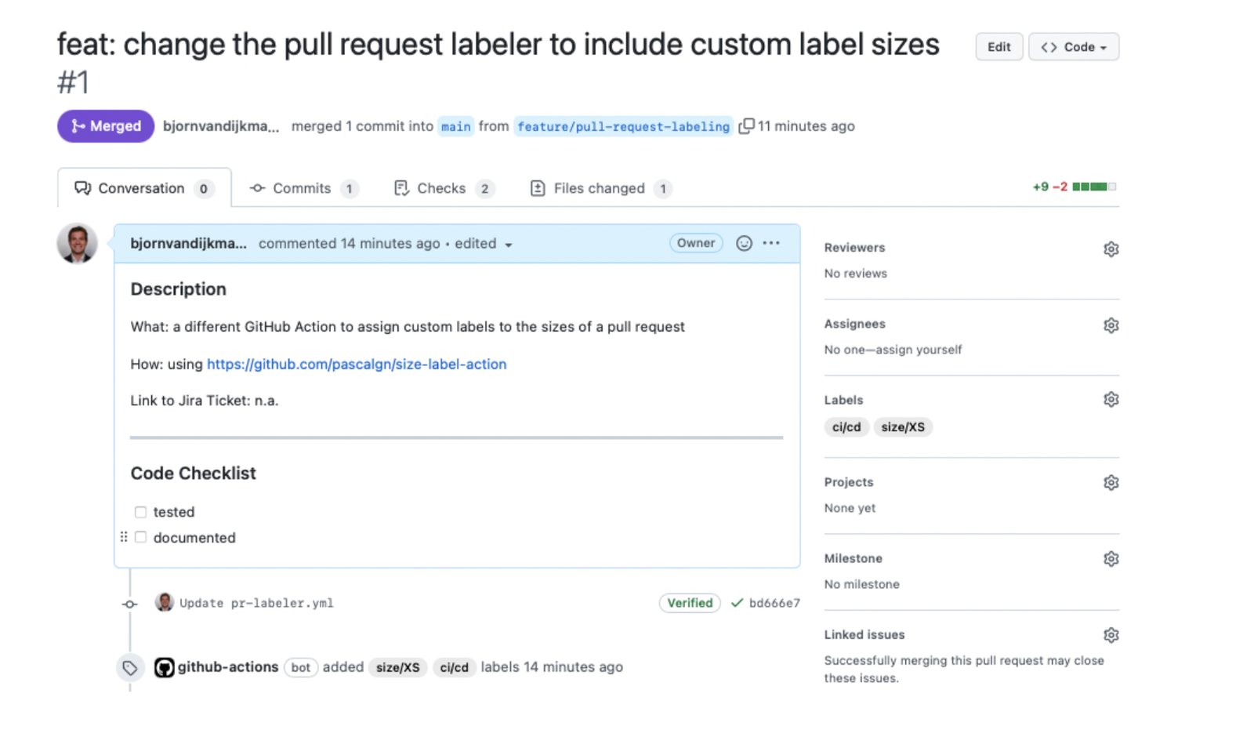Switch to the Checks tab

tap(442, 188)
